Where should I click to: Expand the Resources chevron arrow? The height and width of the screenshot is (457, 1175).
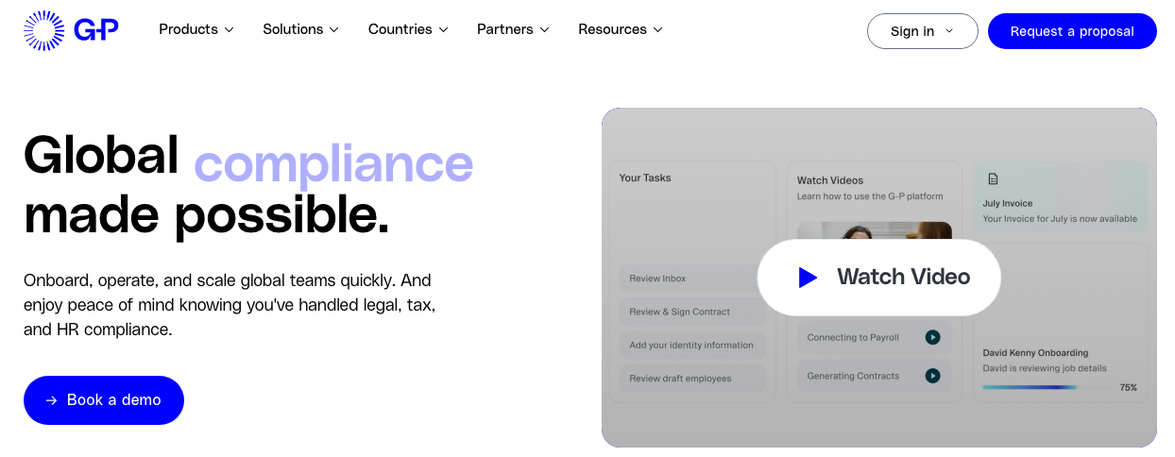[x=657, y=30]
